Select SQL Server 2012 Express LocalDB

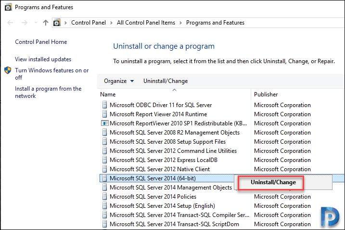tap(164, 160)
